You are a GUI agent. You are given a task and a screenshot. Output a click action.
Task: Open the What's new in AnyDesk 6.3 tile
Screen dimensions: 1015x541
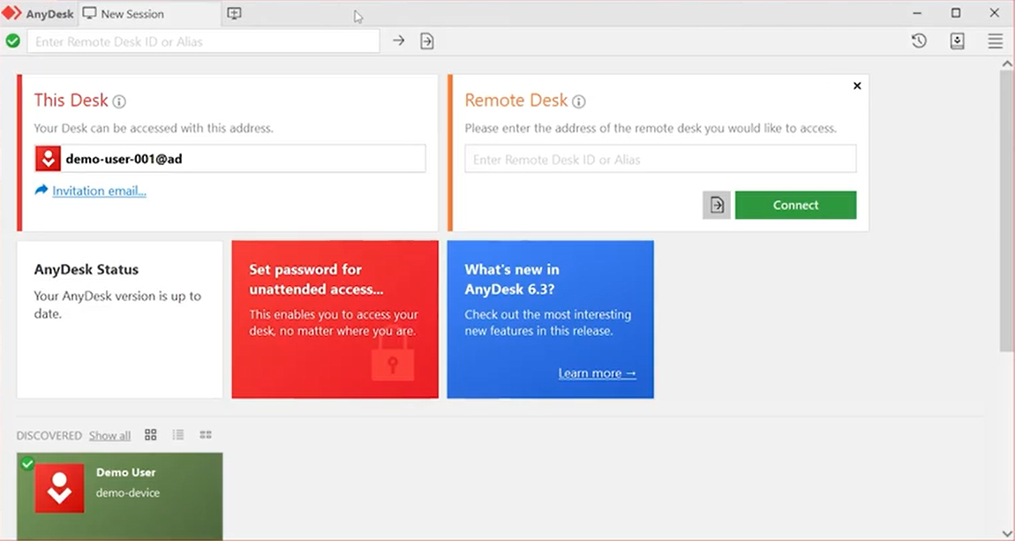(550, 319)
